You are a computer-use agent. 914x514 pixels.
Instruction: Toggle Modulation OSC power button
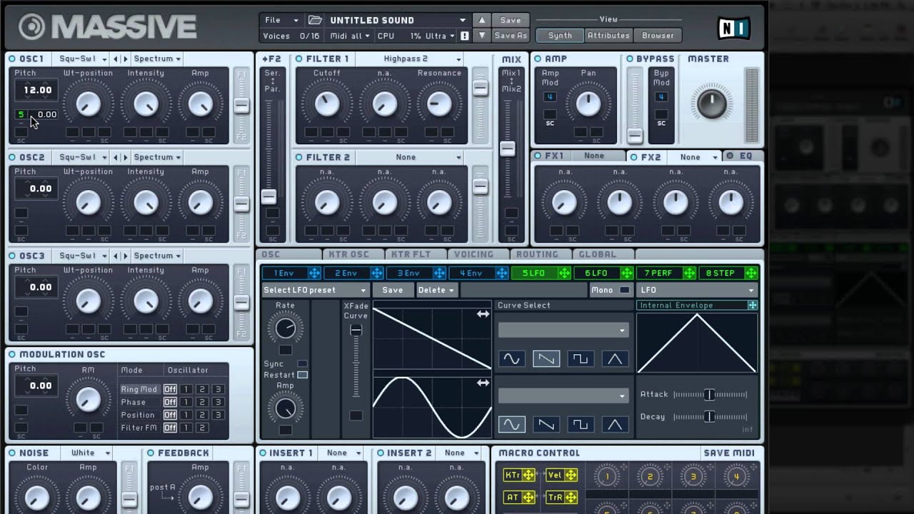pyautogui.click(x=12, y=354)
